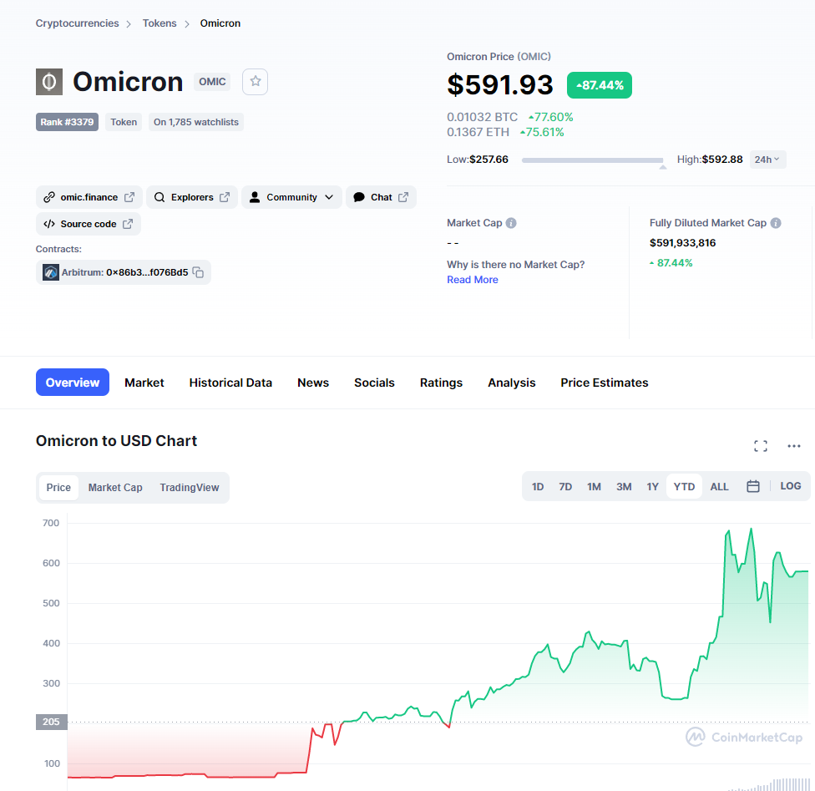
Task: Enable logarithmic scale with the LOG button
Action: (x=790, y=485)
